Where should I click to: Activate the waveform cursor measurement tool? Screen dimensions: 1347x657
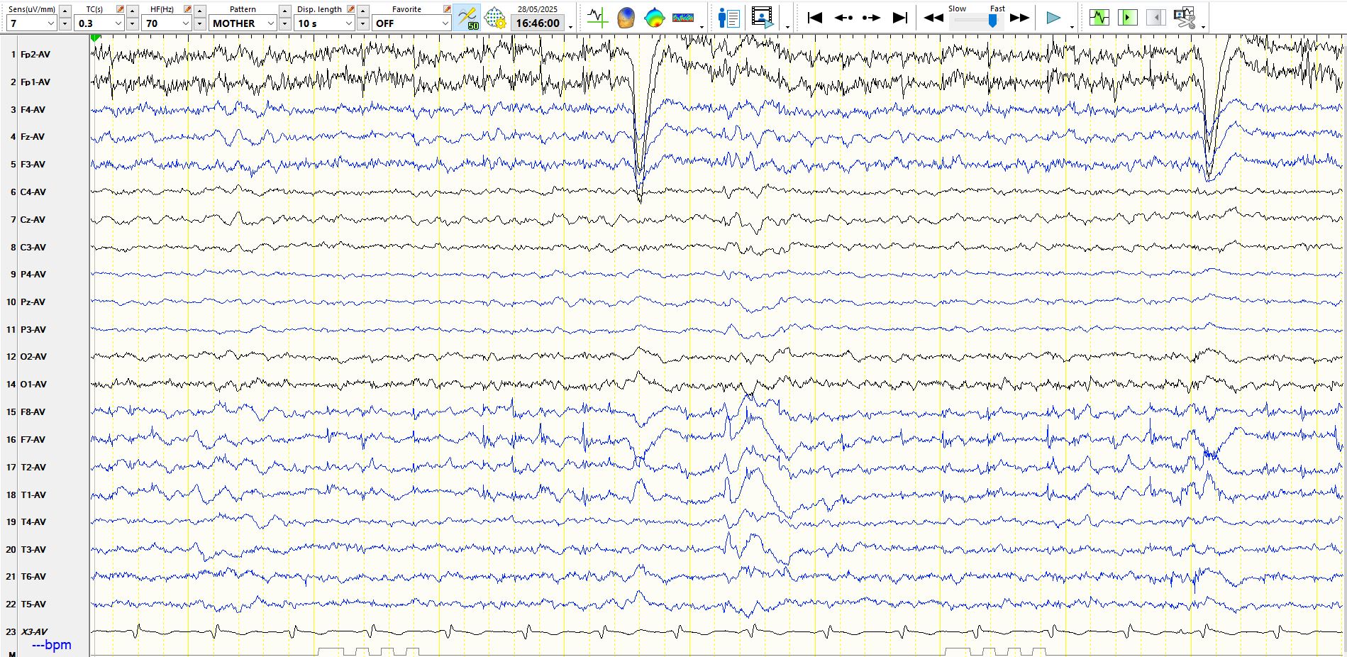[x=597, y=18]
